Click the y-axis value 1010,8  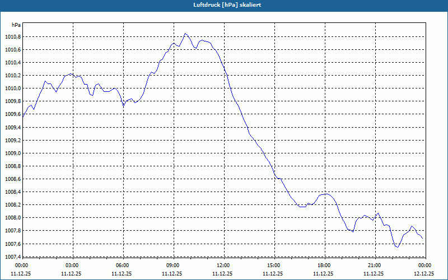click(x=13, y=37)
